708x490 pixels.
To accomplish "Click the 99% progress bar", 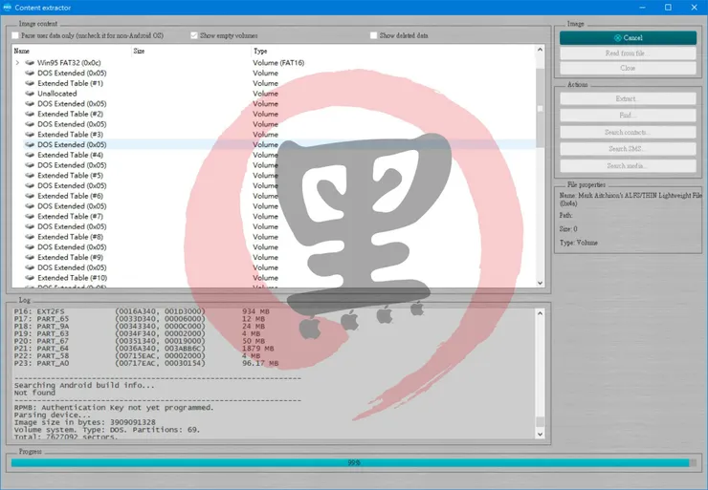I will point(354,463).
